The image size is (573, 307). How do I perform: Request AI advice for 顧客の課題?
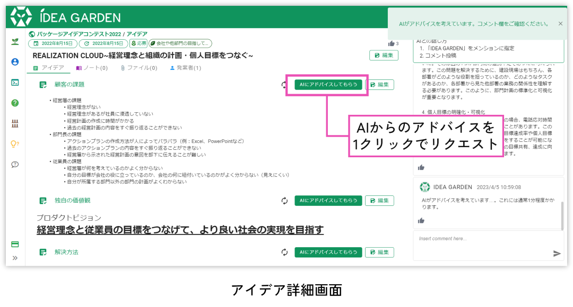(328, 85)
